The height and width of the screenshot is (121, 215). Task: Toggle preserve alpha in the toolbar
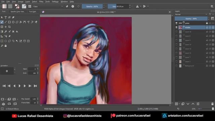pyautogui.click(x=73, y=6)
